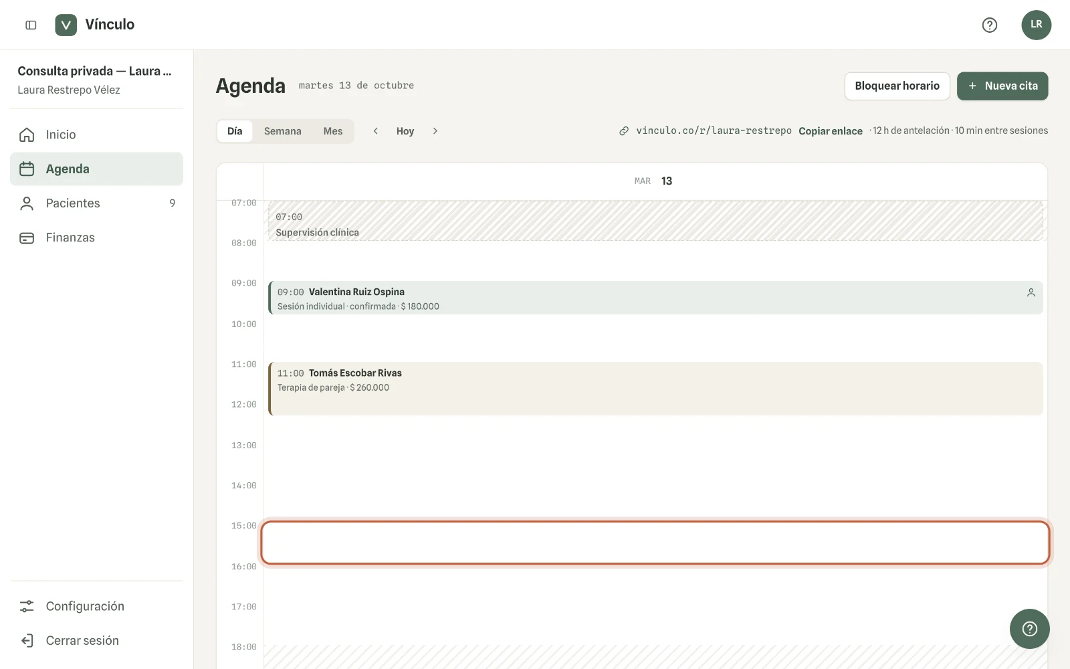Click the practice name Consulta privada — Laura
The image size is (1070, 669).
[94, 71]
